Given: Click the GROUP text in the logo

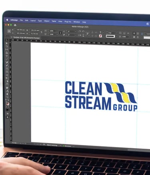Looking at the screenshot, I should (125, 108).
